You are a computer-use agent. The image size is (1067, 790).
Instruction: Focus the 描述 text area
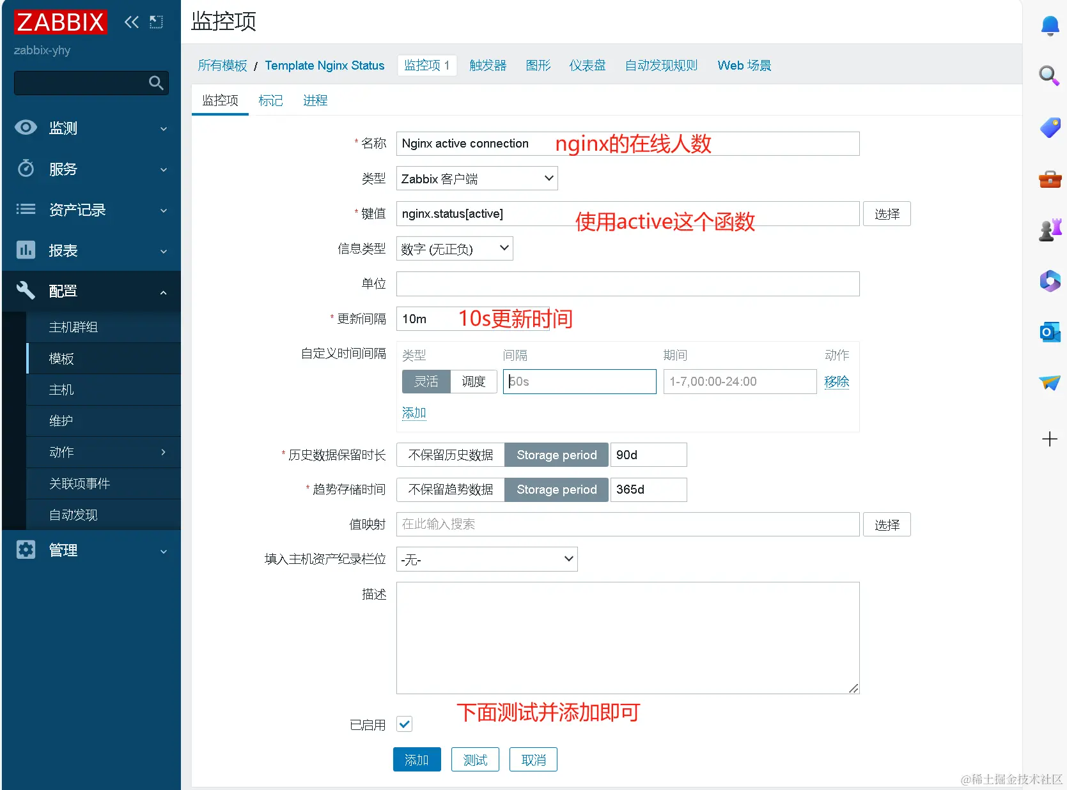coord(628,637)
